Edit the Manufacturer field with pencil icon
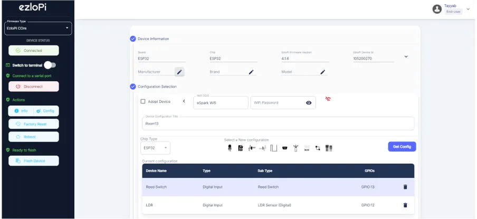Viewport: 477px width, 219px height. [x=179, y=72]
